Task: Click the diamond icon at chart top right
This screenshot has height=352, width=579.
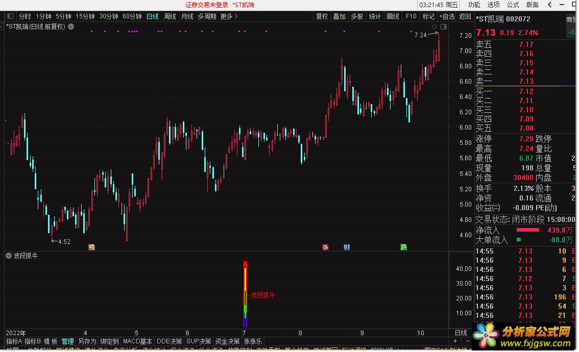Action: [434, 27]
